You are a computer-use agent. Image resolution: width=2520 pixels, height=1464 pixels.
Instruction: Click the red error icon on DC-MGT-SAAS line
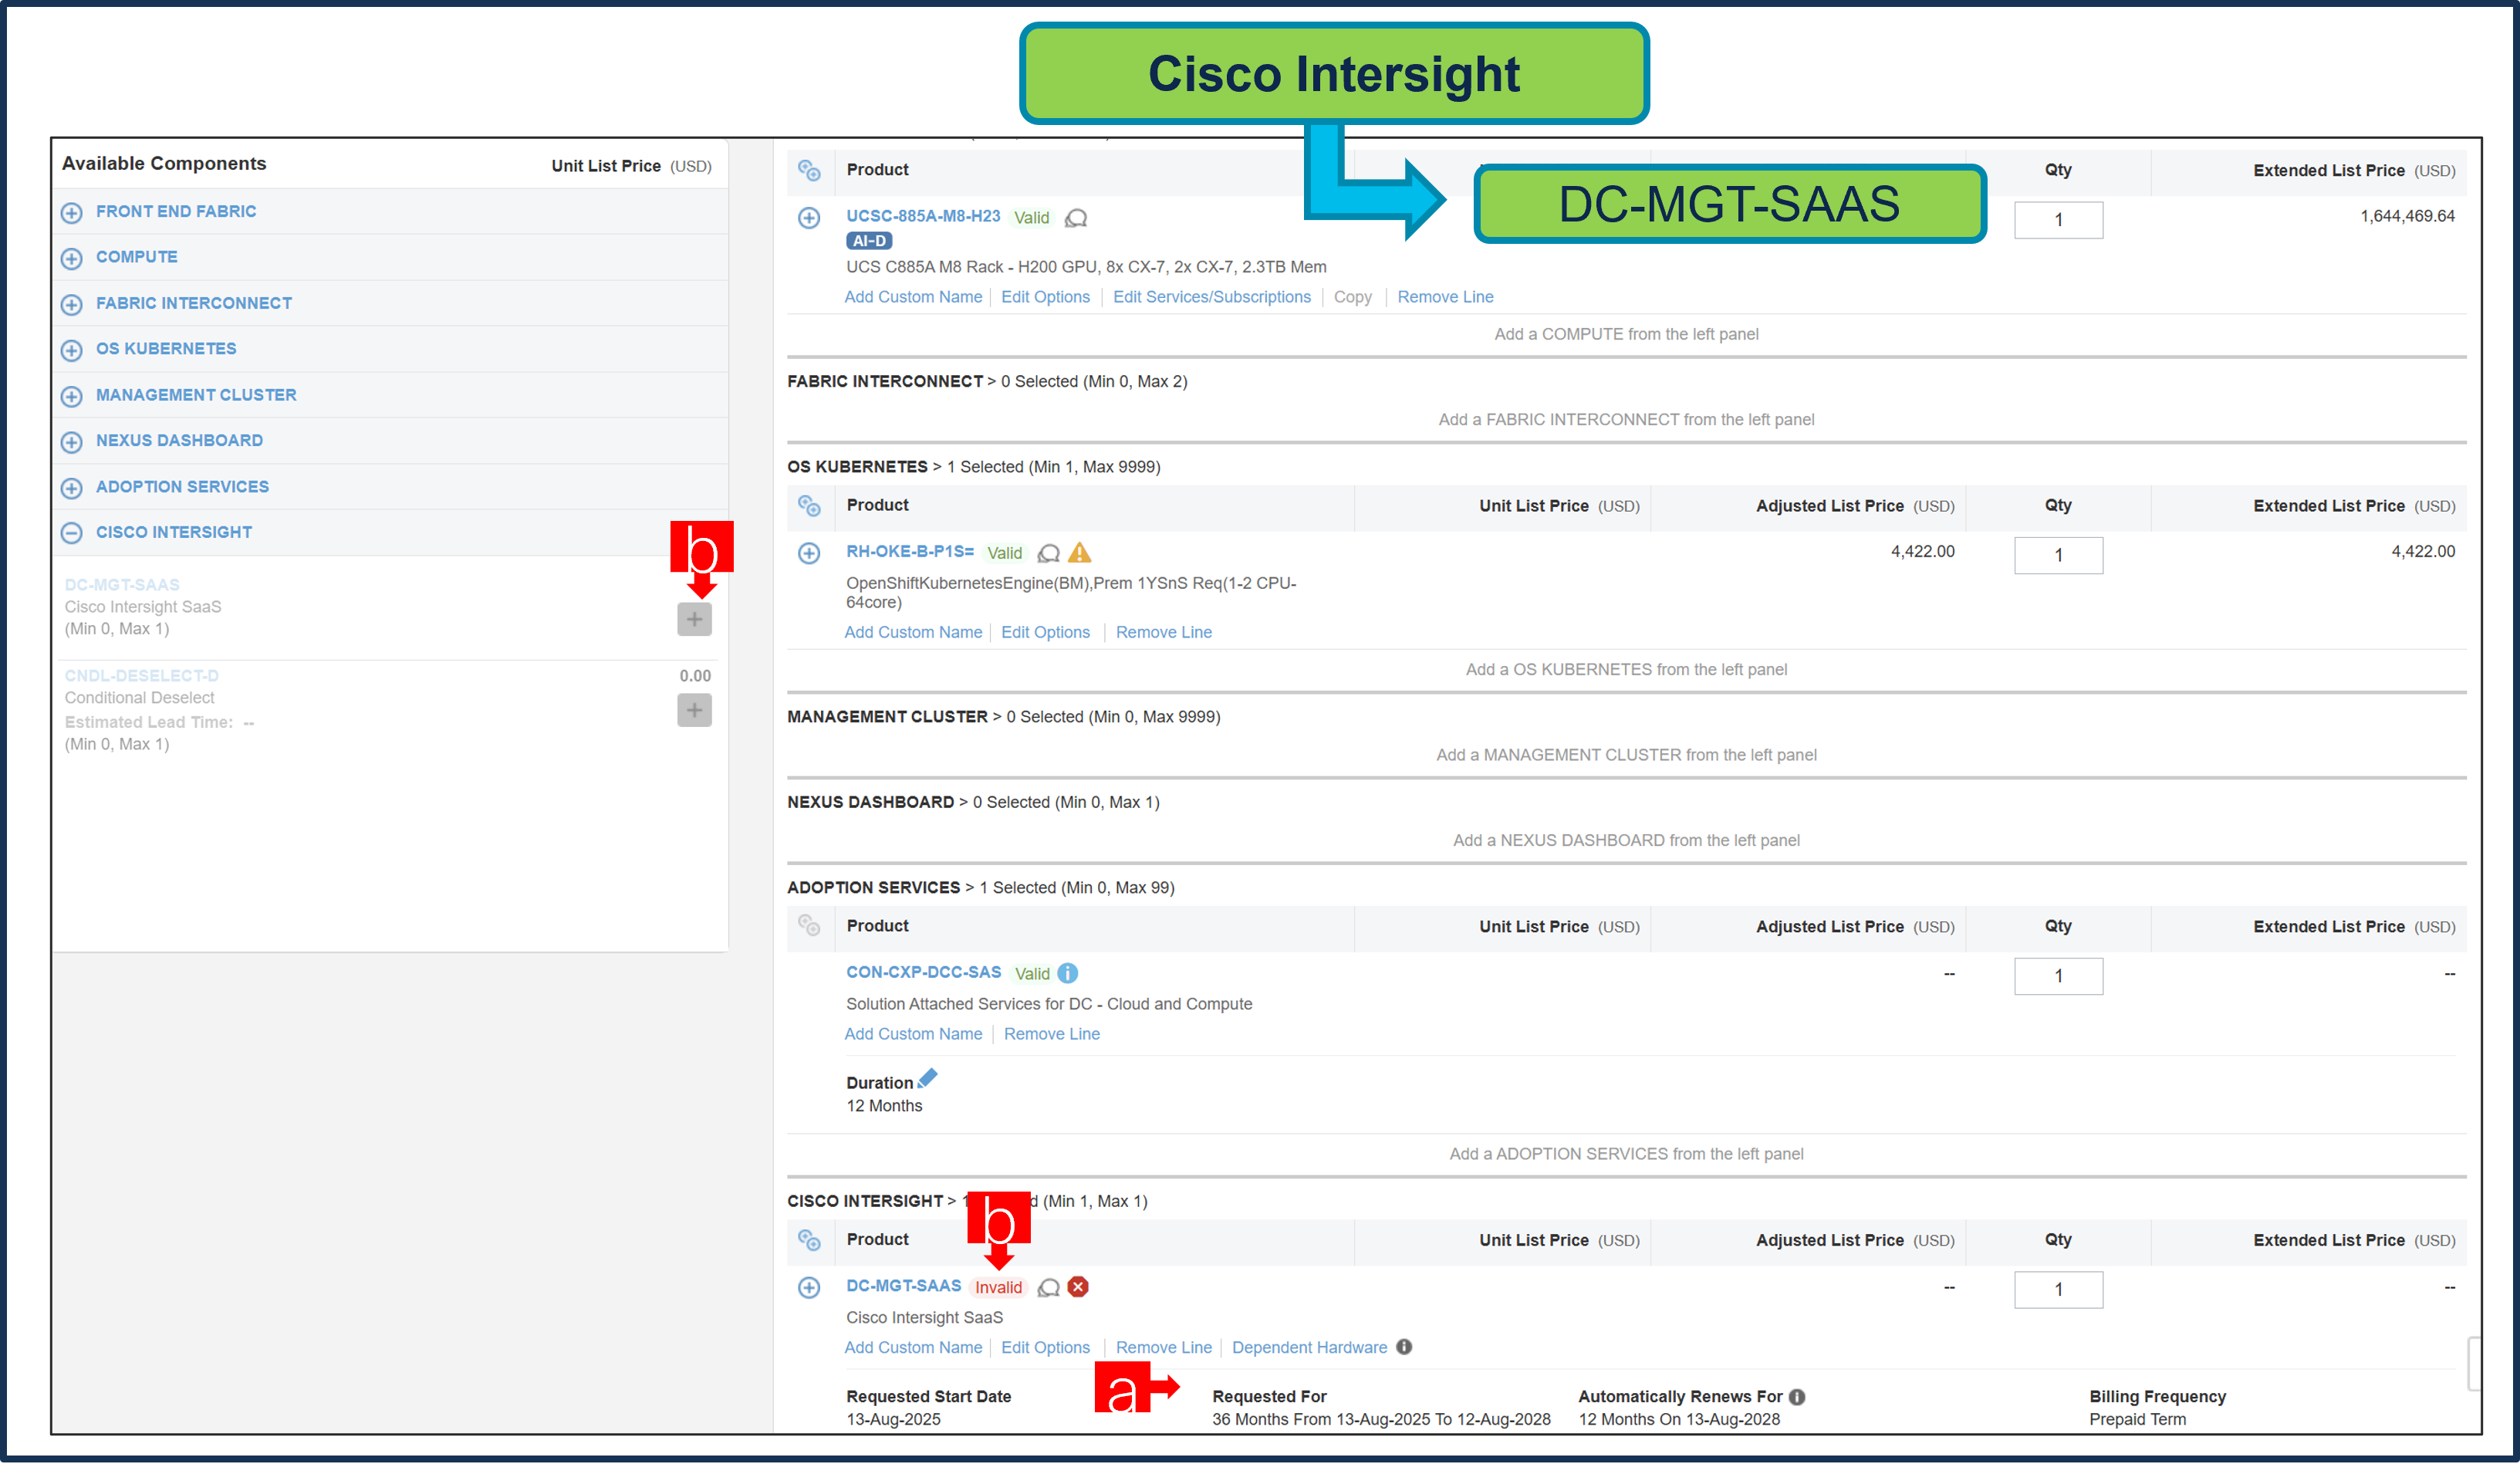coord(1078,1288)
